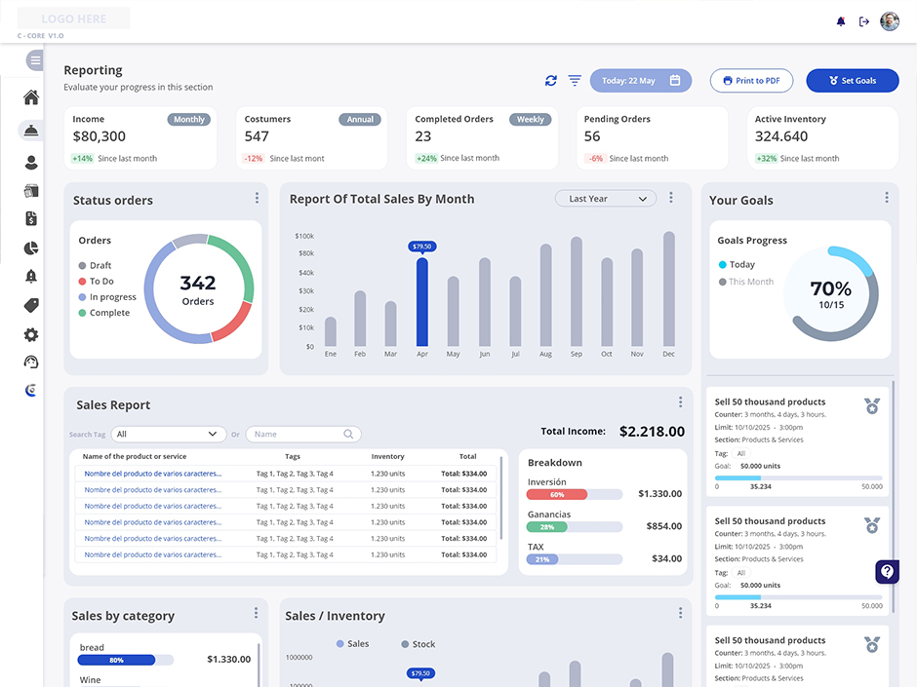
Task: Open the Your Goals three-dot menu
Action: click(886, 198)
